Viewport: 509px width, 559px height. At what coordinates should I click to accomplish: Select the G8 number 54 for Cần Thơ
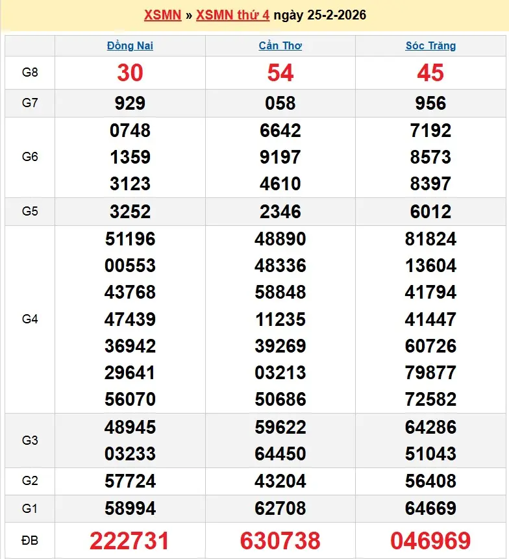(280, 73)
